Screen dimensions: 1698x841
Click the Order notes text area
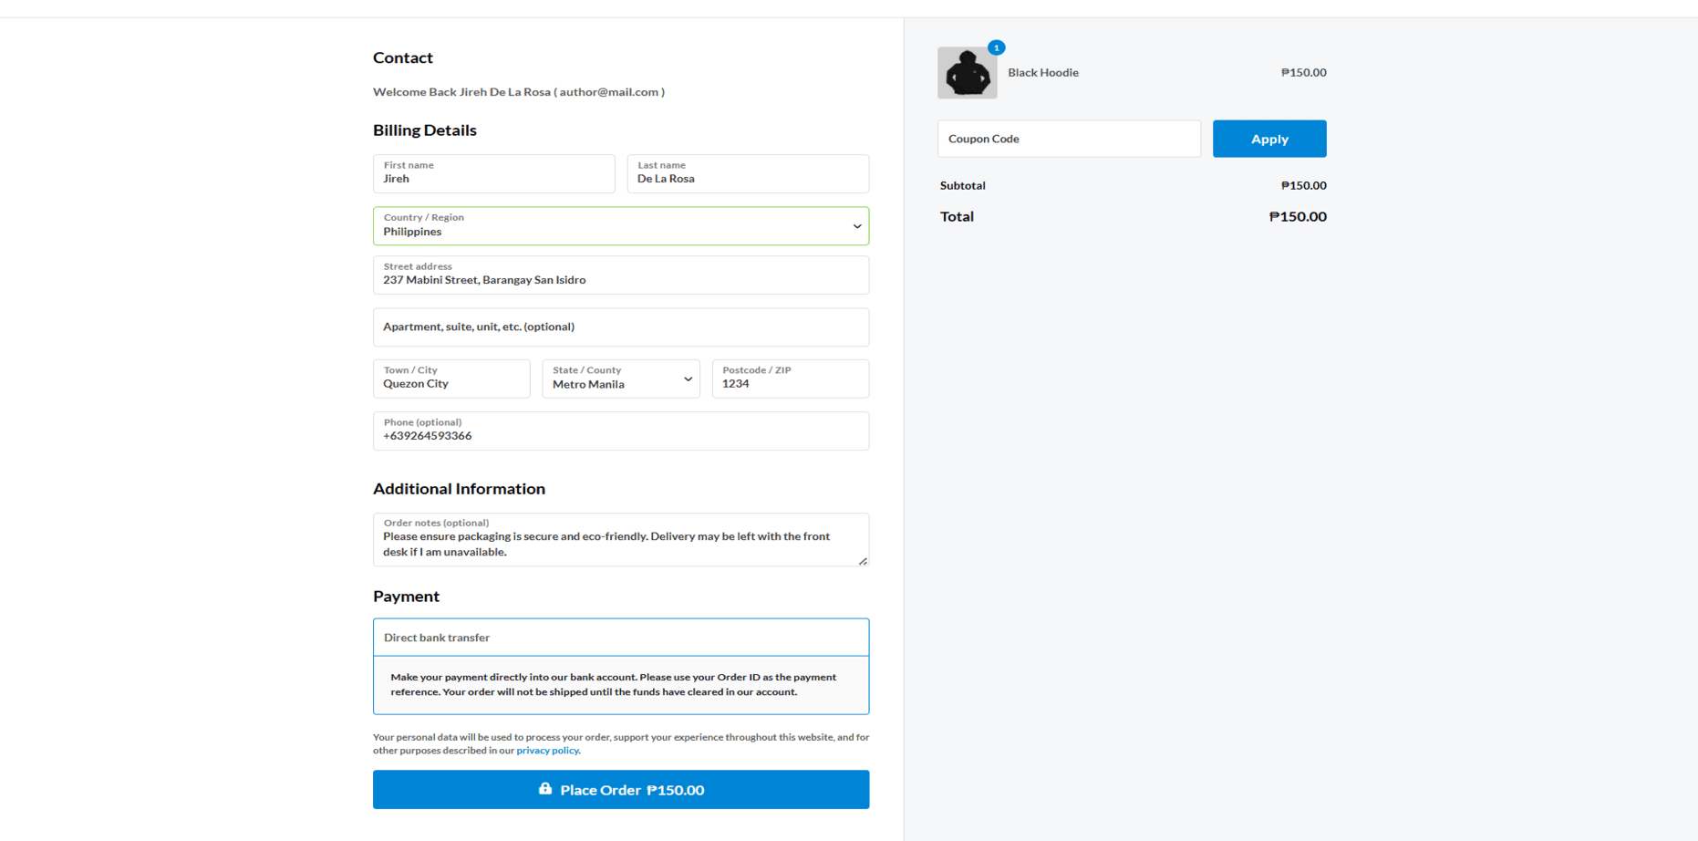click(x=621, y=539)
